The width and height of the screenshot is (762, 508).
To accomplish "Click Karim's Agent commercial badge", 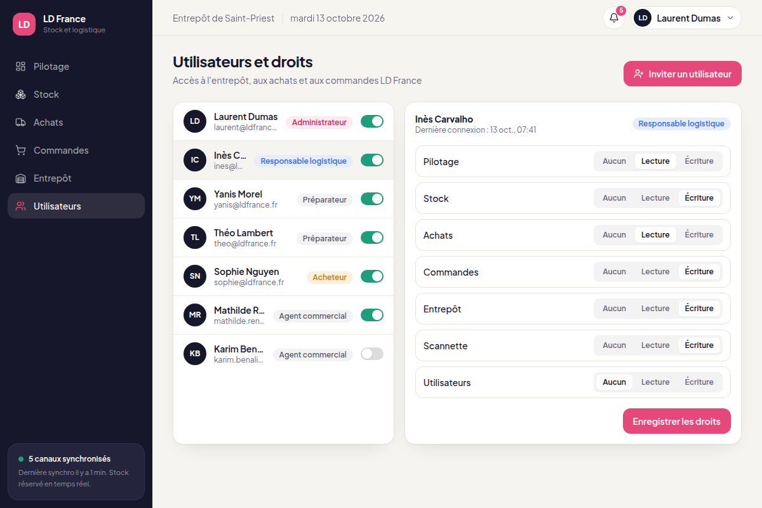I will (x=312, y=354).
